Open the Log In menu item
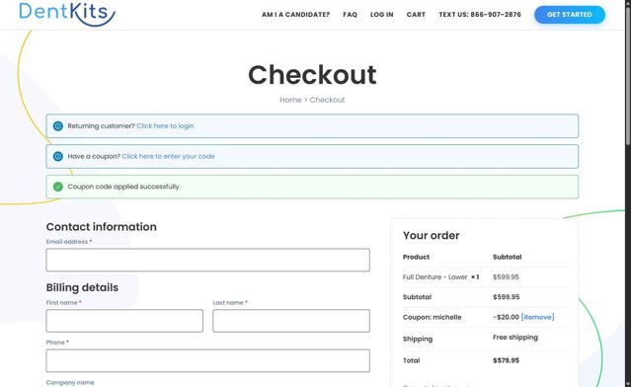Viewport: 631px width, 387px height. point(381,15)
